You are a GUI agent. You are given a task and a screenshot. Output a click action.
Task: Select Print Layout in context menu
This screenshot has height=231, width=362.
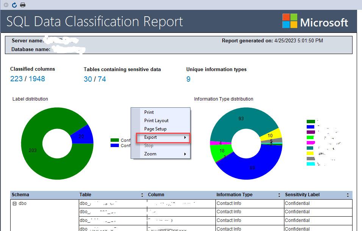pyautogui.click(x=156, y=121)
